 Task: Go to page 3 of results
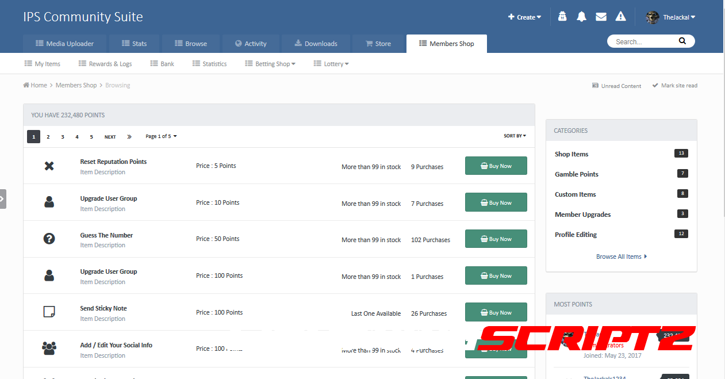coord(63,137)
